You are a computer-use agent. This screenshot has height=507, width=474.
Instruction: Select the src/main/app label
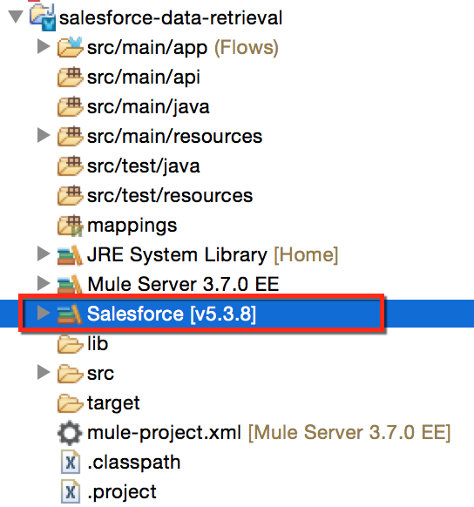click(147, 48)
